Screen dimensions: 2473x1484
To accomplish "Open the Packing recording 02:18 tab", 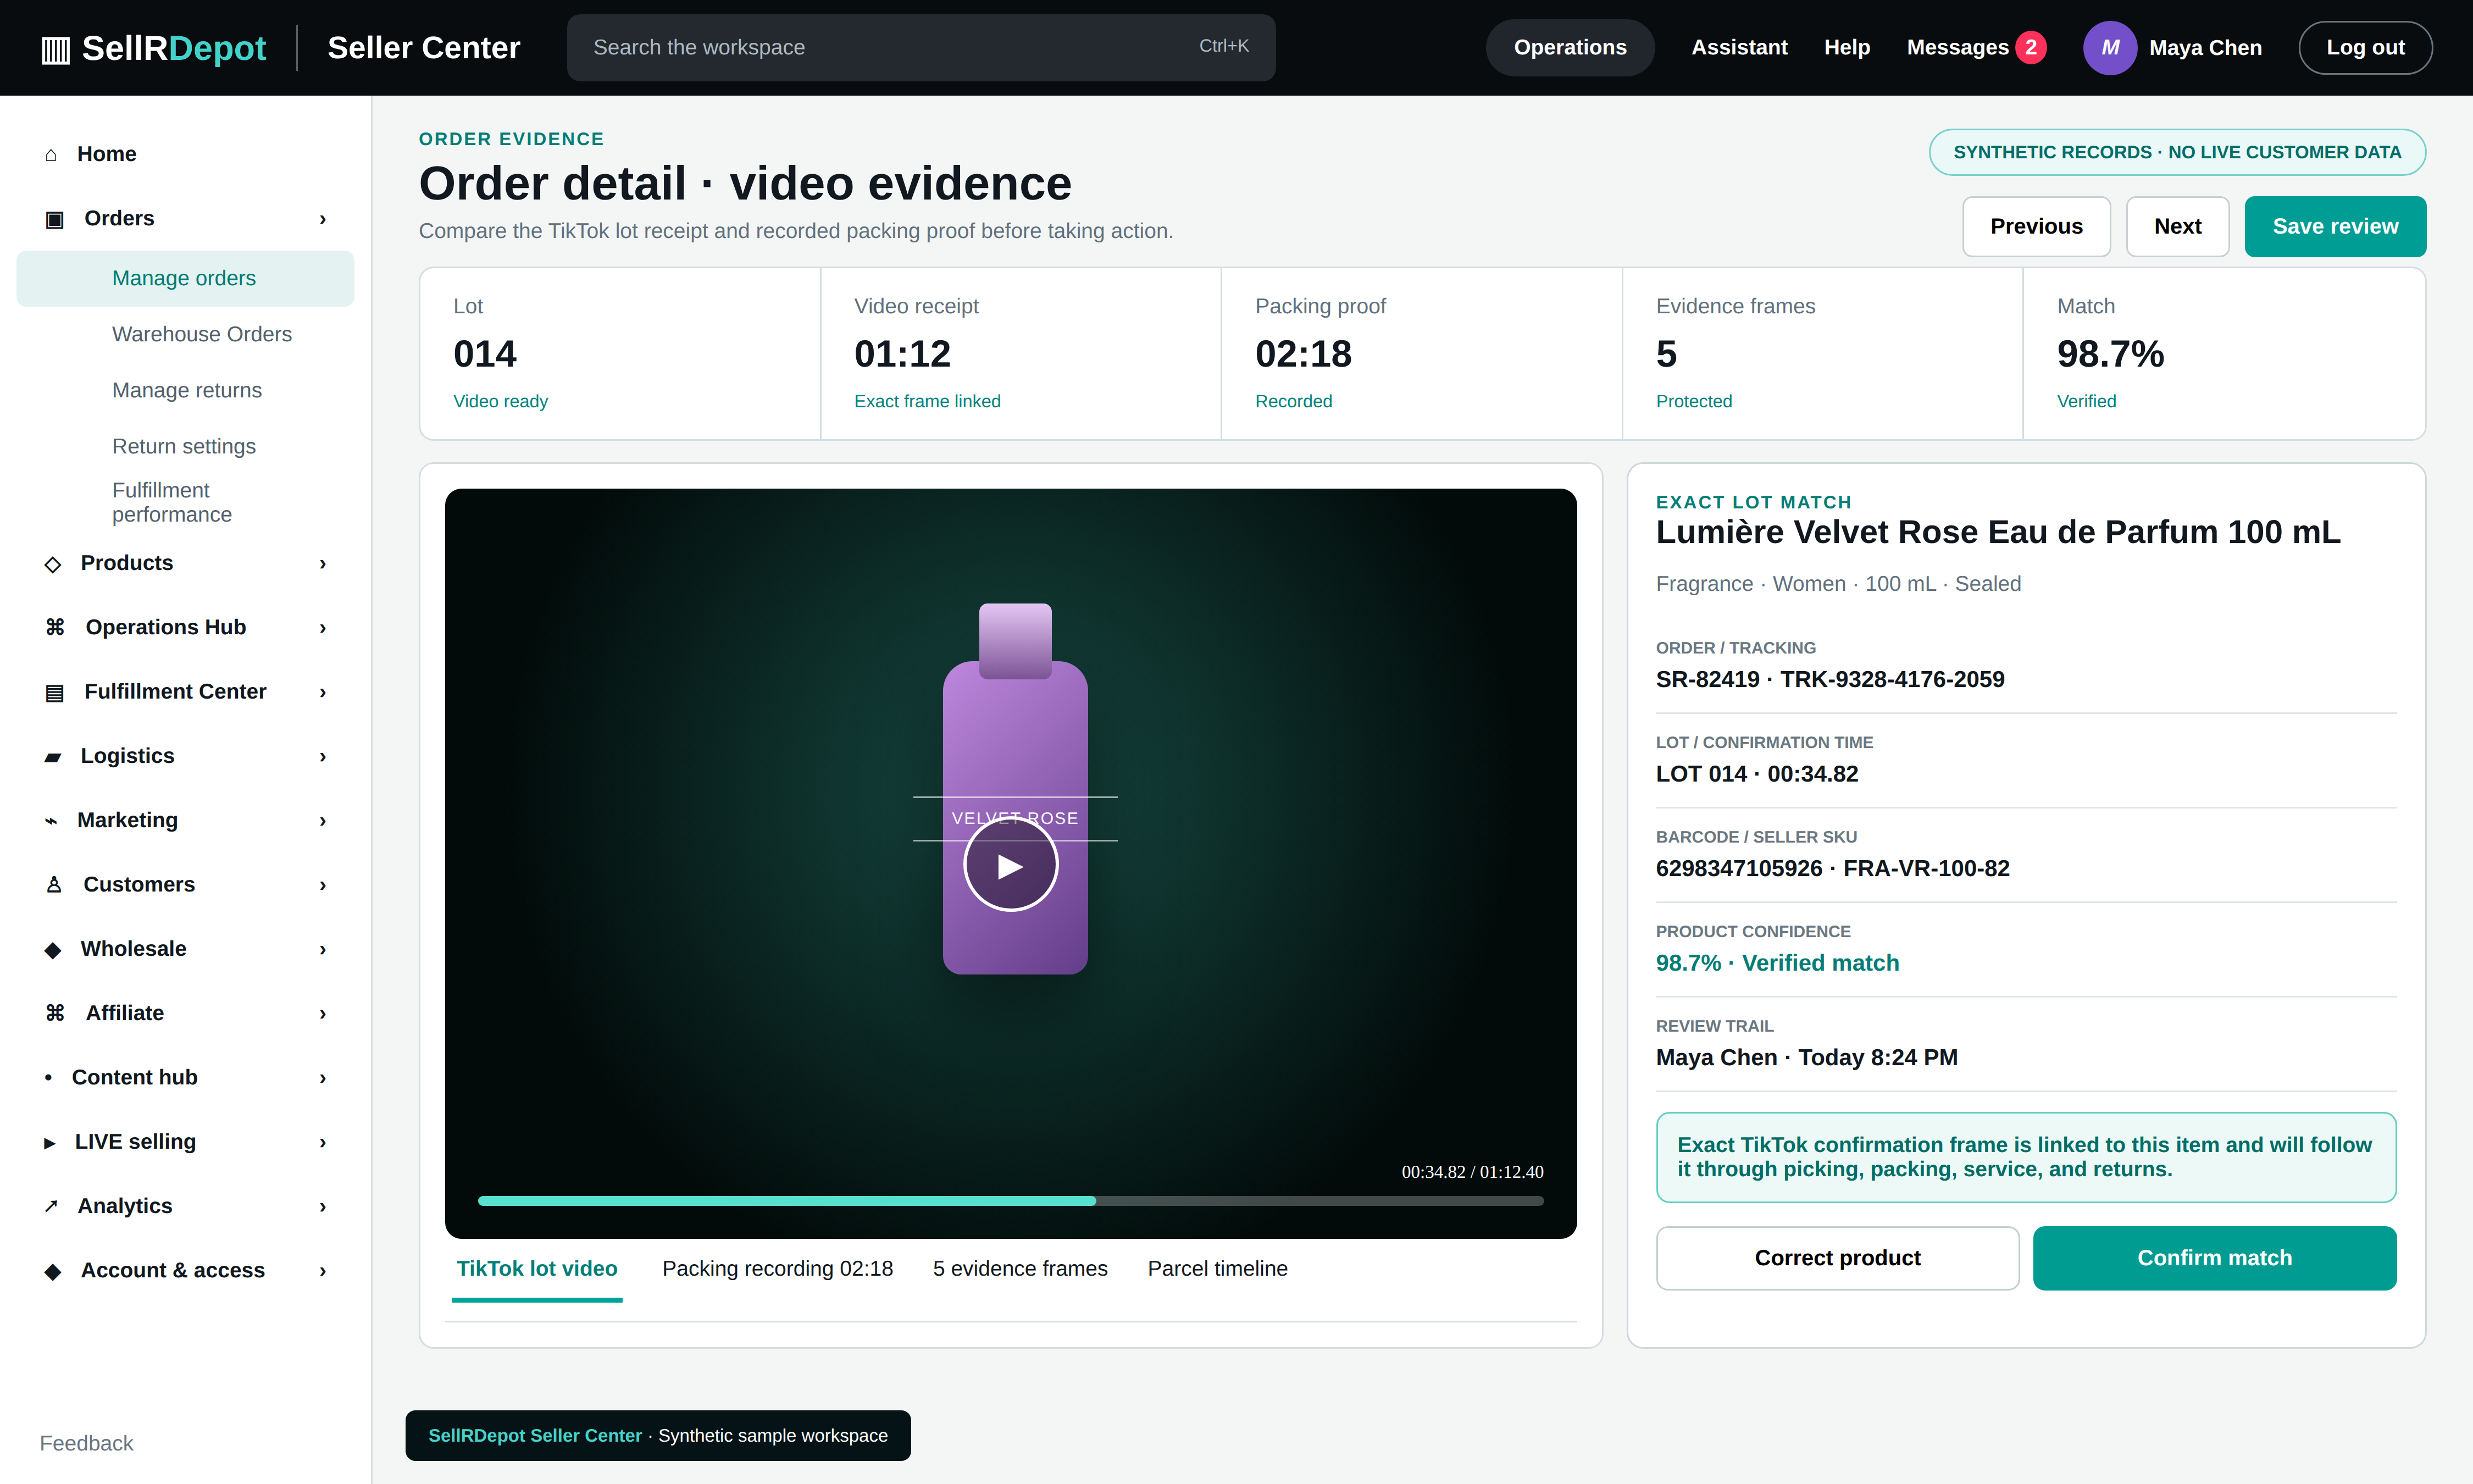I will click(x=778, y=1269).
